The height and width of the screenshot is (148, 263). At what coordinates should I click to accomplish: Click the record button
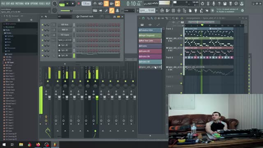78,4
